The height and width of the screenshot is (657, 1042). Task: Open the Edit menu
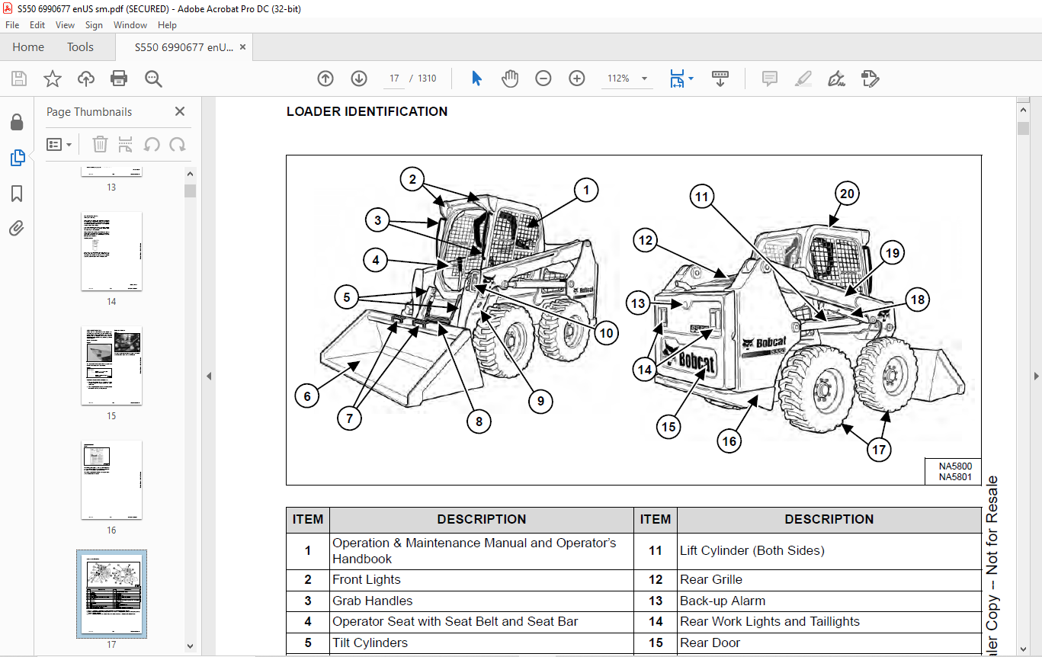(x=37, y=25)
